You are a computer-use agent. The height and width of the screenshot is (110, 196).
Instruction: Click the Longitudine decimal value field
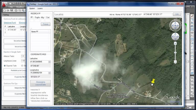39,73
